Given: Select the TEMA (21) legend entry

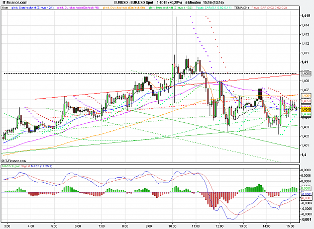Looking at the screenshot, I should (x=242, y=8).
